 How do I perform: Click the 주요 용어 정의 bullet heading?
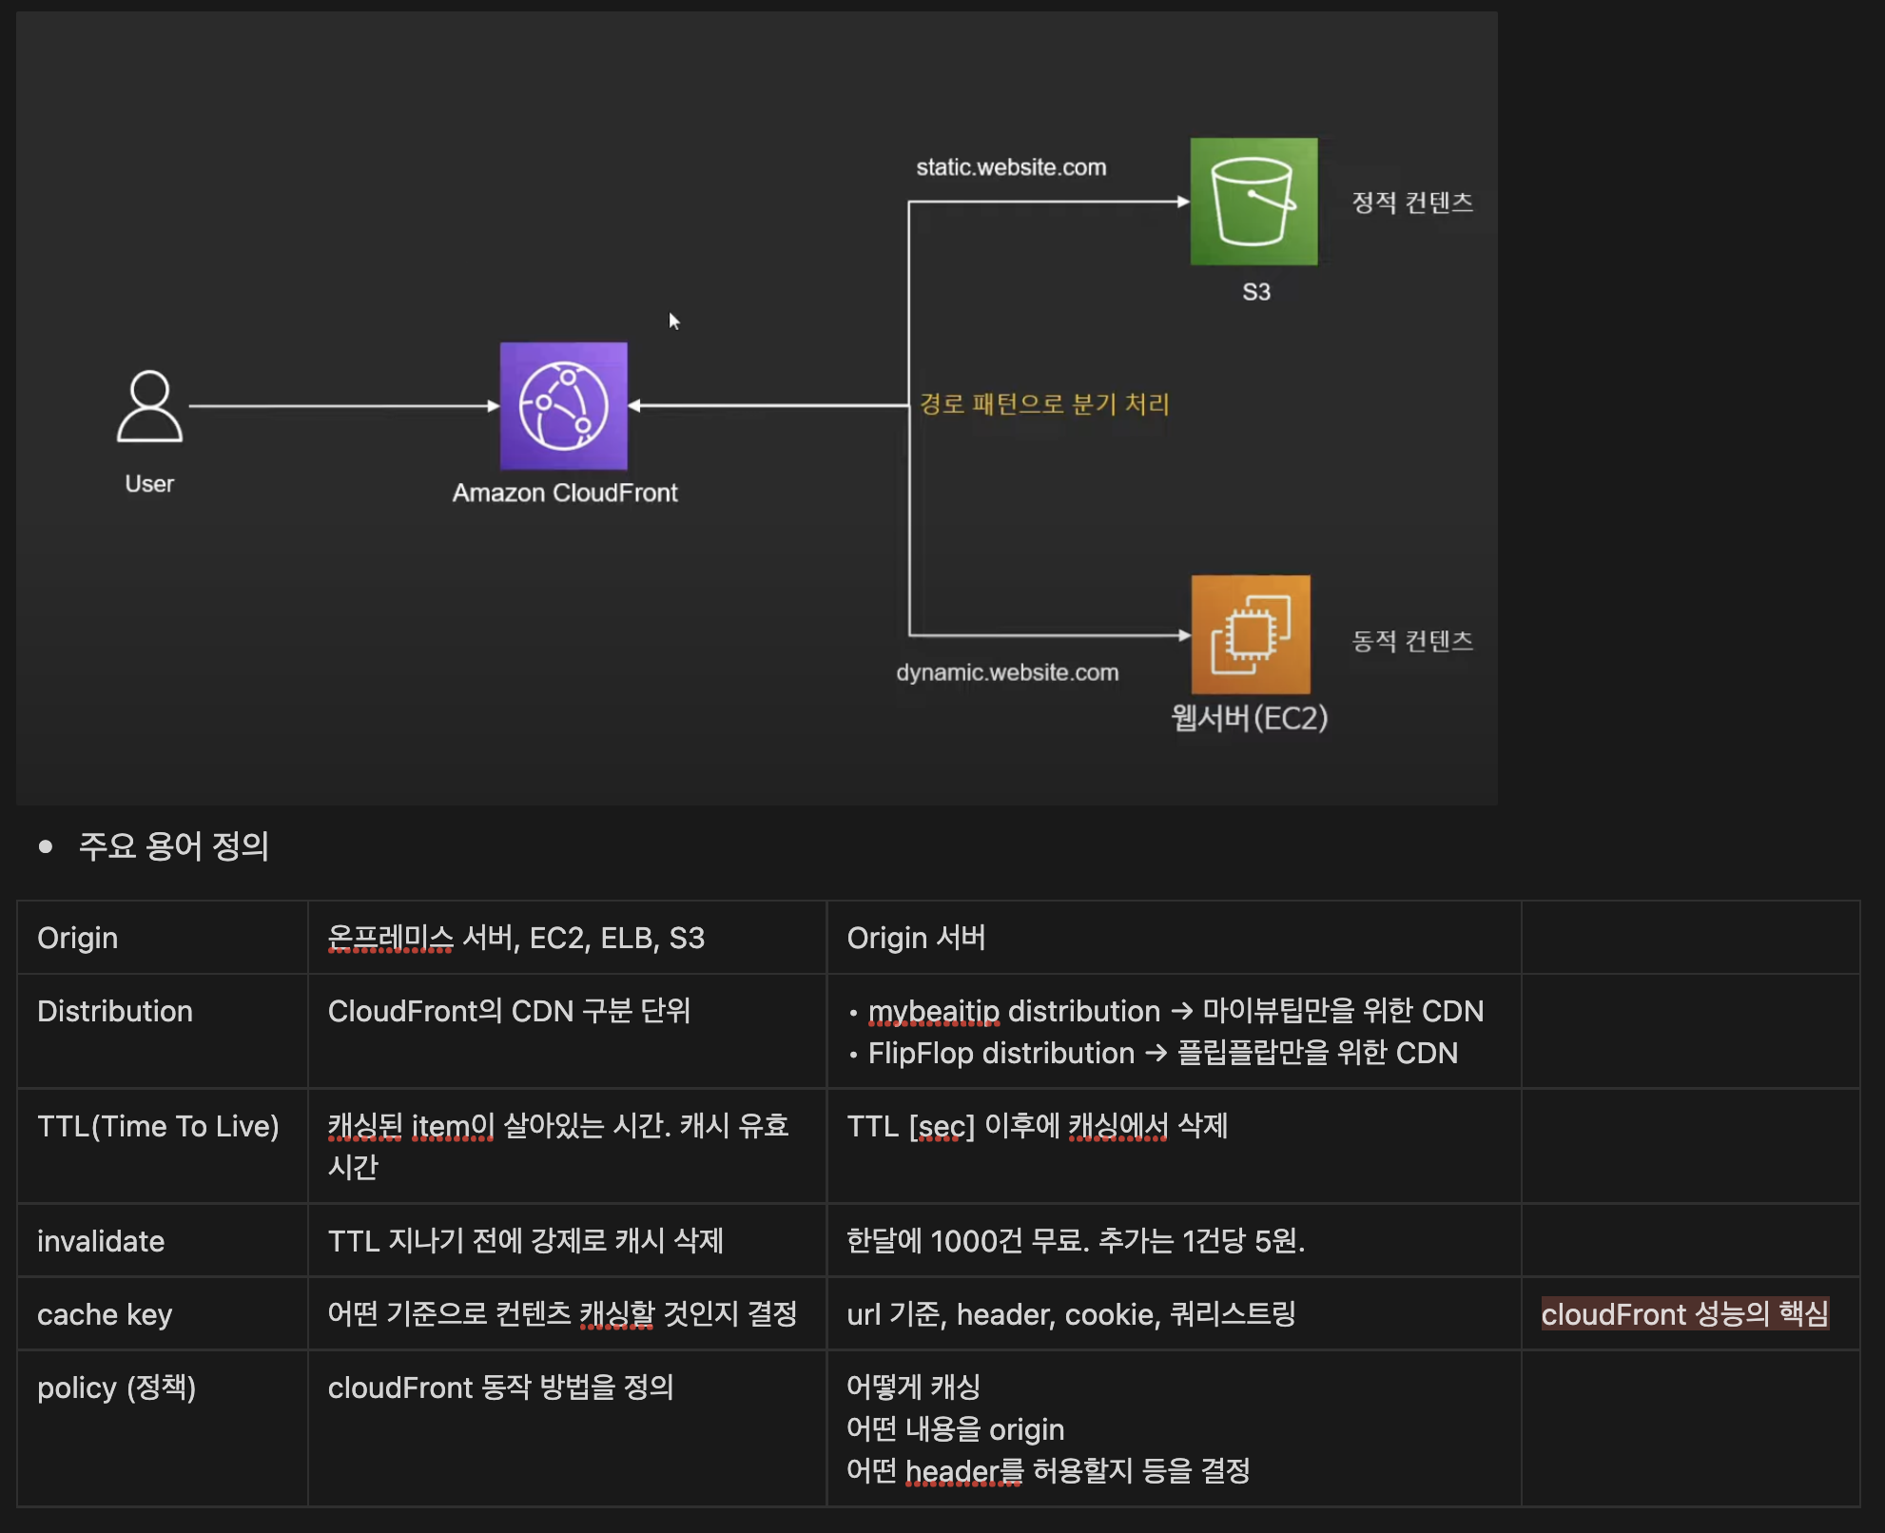click(x=174, y=845)
